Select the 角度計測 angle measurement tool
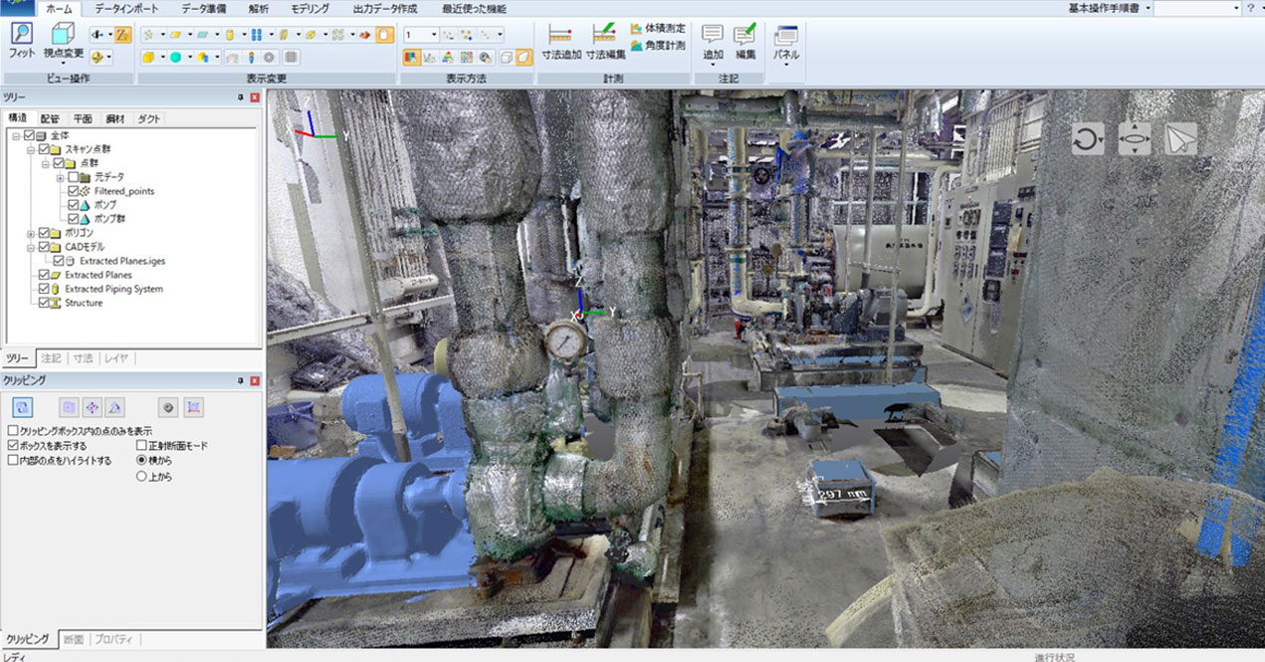The height and width of the screenshot is (662, 1265). click(659, 45)
